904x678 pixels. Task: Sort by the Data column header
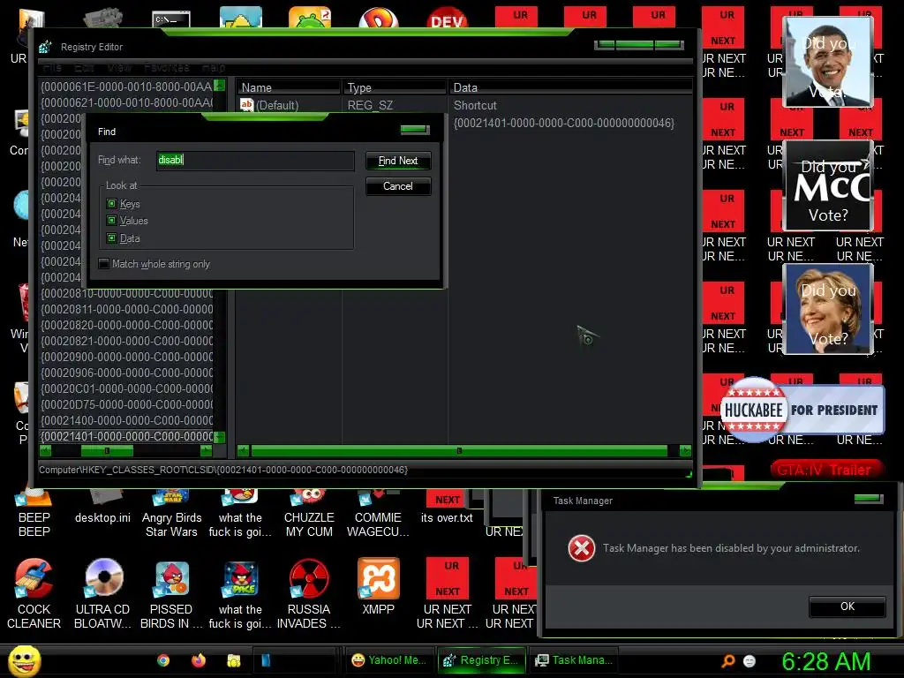[x=571, y=87]
